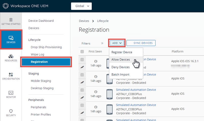
Task: Open Desktop Staging
Action: 42,88
